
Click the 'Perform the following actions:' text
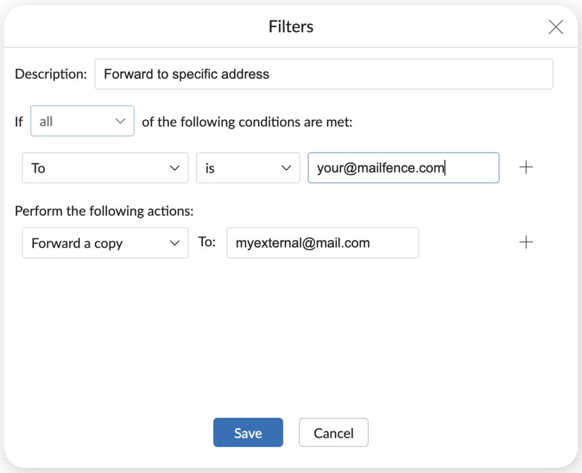click(x=105, y=211)
